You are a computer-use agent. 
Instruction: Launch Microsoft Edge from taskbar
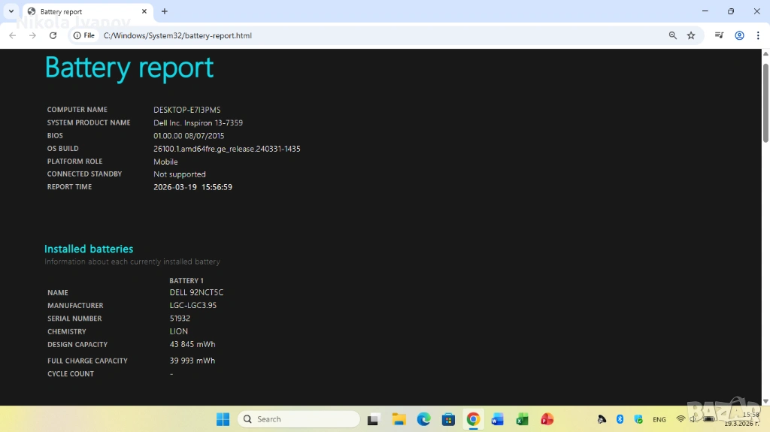click(423, 419)
